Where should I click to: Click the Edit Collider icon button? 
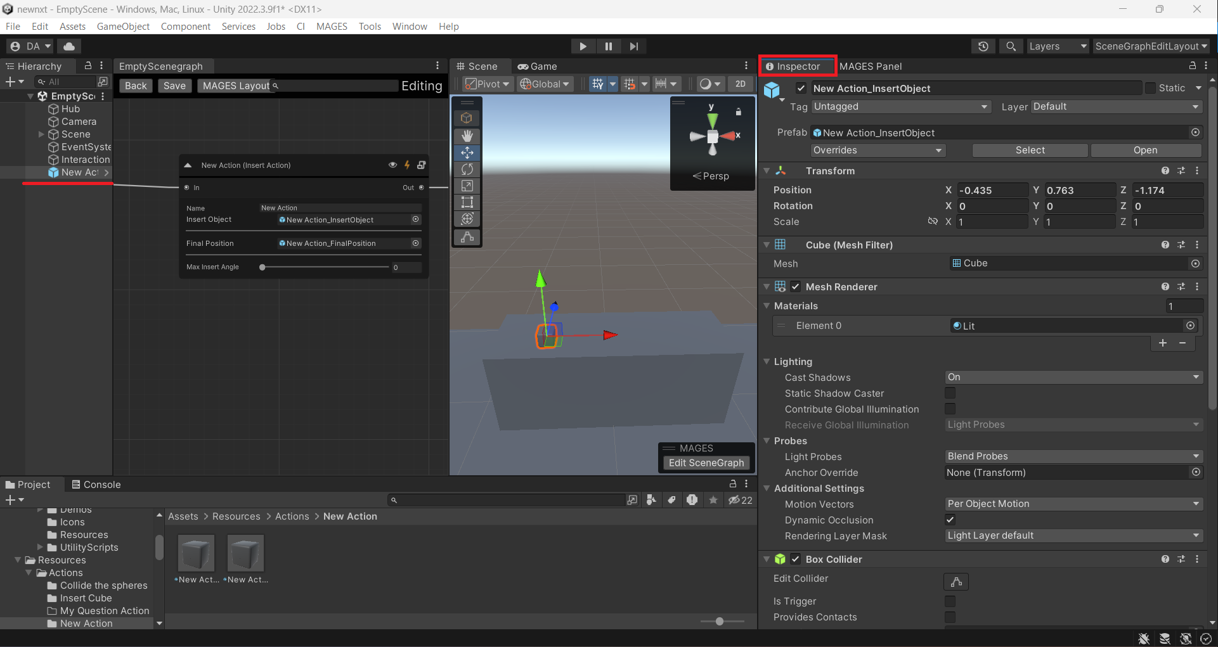[956, 582]
